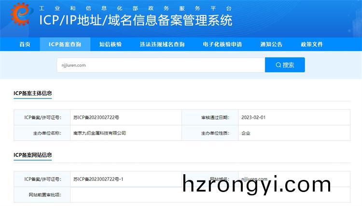
Task: Click the 主办单位名称 label
Action: [x=47, y=133]
